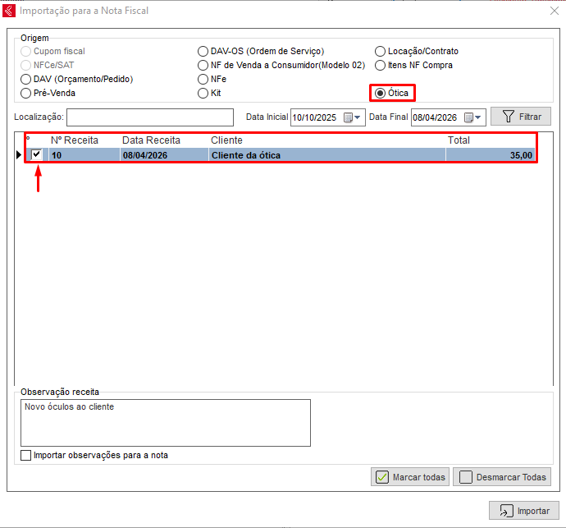Expand the Data Final dropdown arrow
Screen dimensions: 566x528
(x=479, y=117)
